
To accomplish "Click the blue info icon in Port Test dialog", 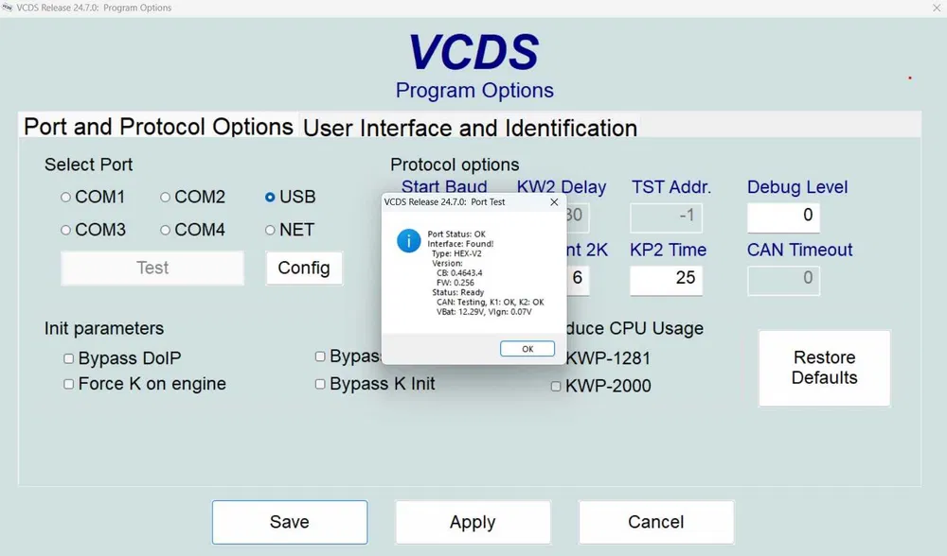I will (x=408, y=241).
